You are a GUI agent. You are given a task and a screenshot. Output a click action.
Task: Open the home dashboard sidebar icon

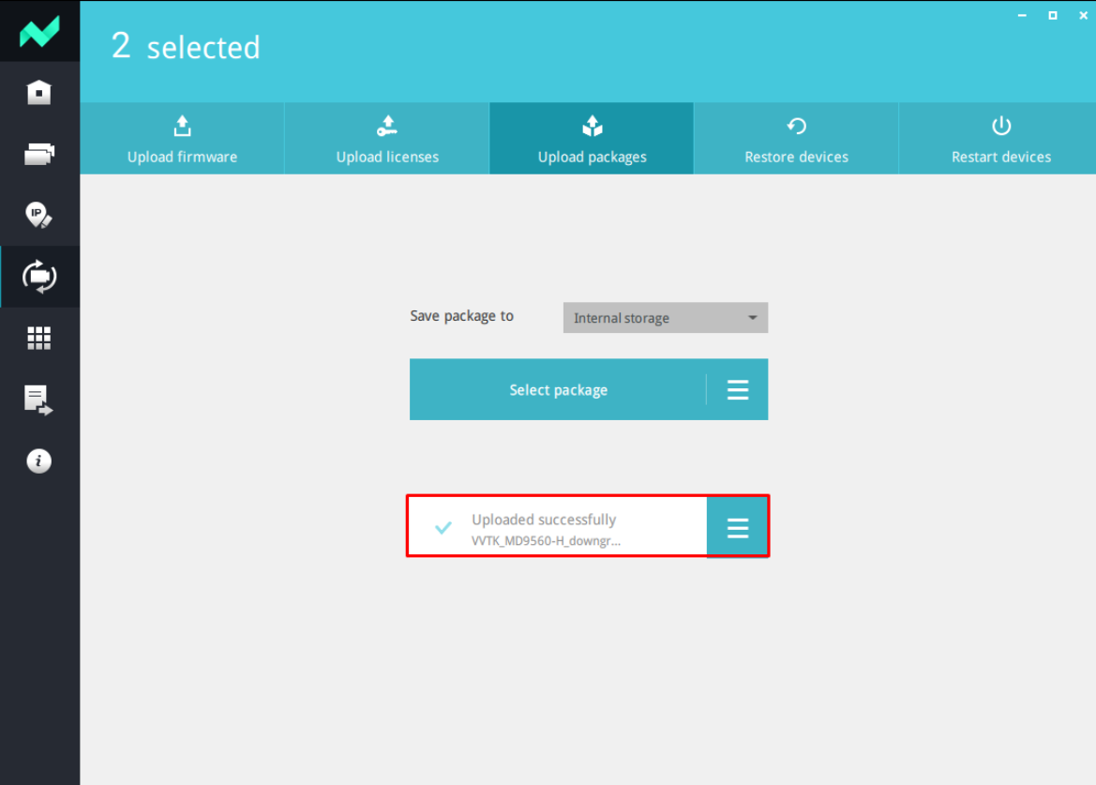39,92
